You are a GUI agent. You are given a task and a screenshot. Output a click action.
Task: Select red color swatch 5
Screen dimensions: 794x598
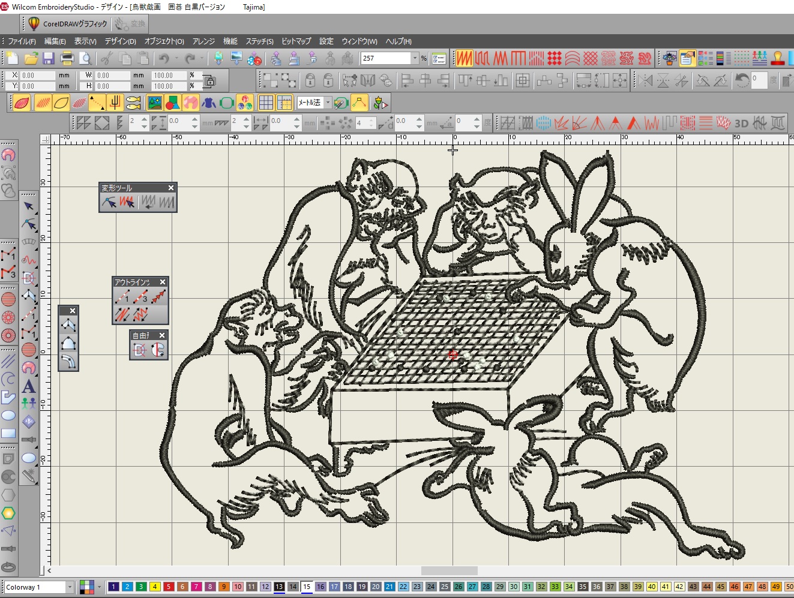point(169,587)
